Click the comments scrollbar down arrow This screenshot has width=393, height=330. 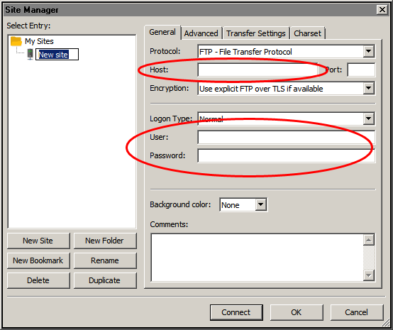[x=368, y=275]
